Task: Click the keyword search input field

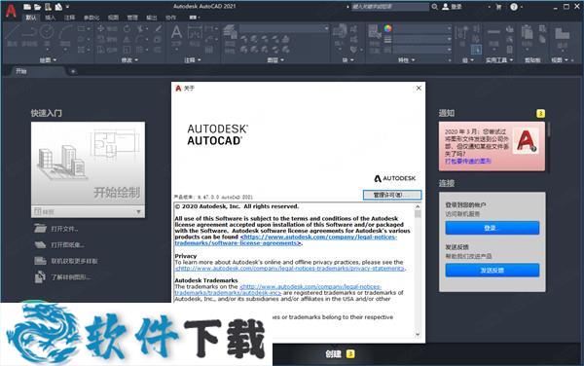Action: [390, 7]
